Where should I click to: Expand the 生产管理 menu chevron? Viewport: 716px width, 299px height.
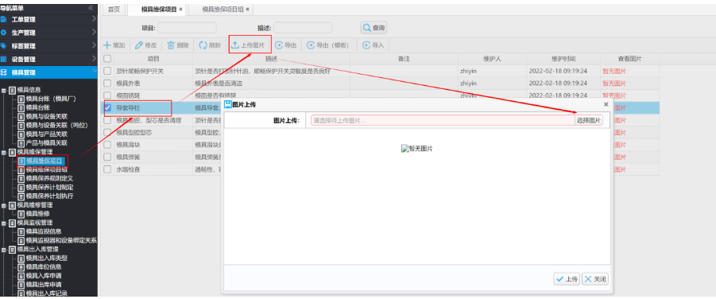point(94,33)
